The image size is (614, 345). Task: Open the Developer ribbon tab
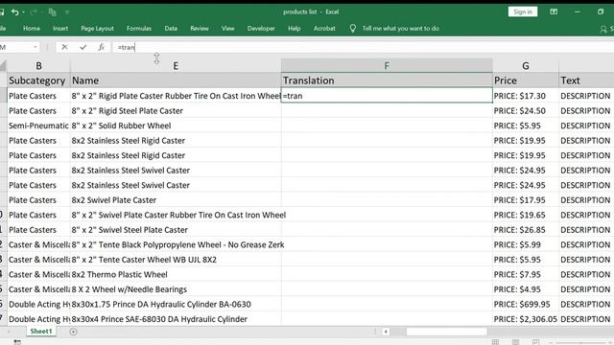pos(261,28)
